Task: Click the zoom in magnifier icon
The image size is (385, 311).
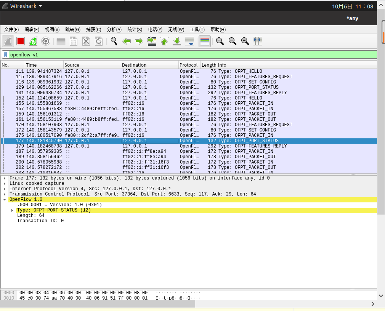Action: coord(220,41)
